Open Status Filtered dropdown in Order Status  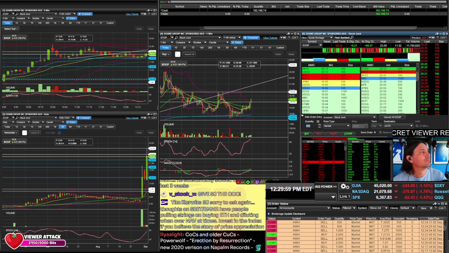click(349, 208)
